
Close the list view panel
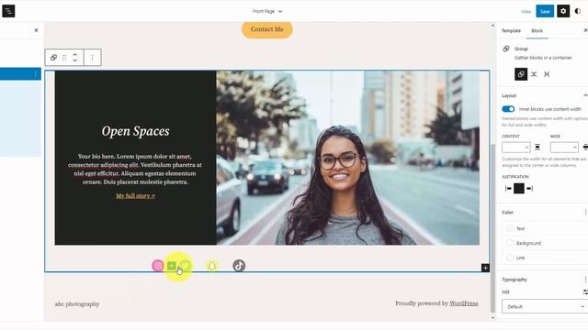[x=36, y=30]
